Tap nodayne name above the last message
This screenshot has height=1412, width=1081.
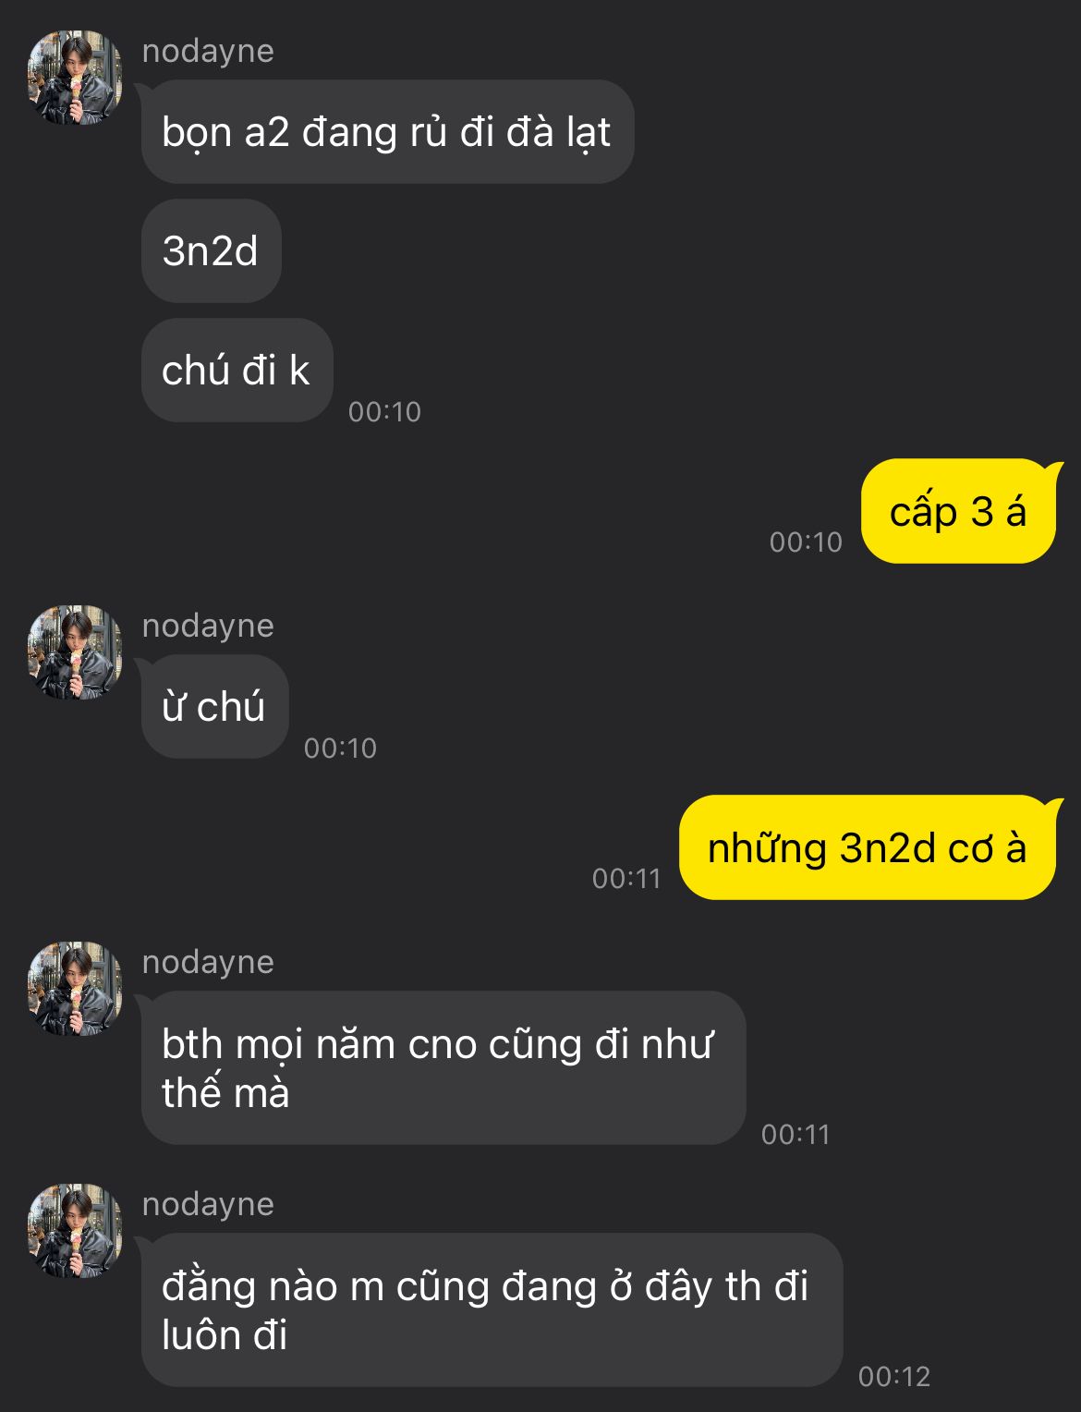(x=208, y=1204)
